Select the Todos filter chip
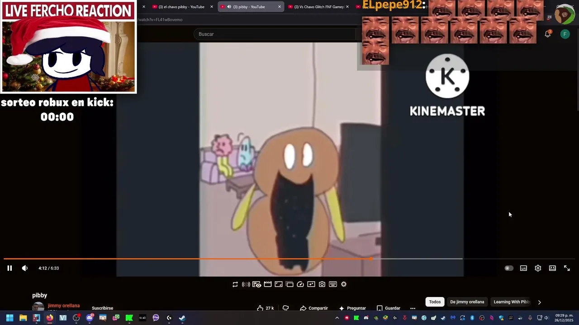579x325 pixels. tap(435, 302)
